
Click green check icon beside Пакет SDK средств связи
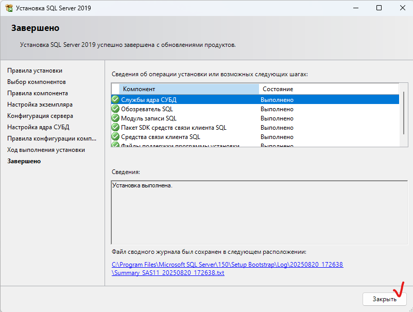pyautogui.click(x=115, y=128)
